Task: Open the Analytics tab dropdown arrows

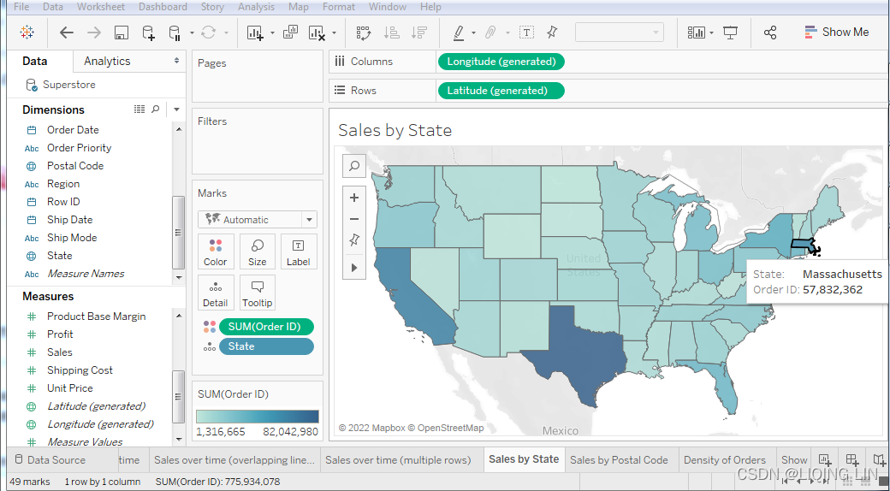Action: (x=177, y=61)
